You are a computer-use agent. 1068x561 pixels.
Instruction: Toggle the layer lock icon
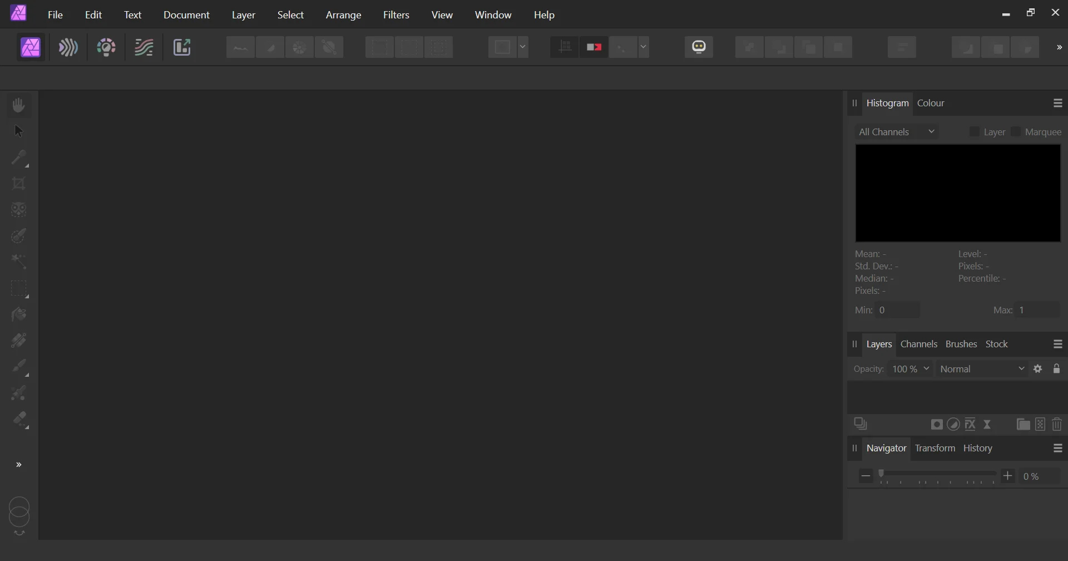(1057, 369)
